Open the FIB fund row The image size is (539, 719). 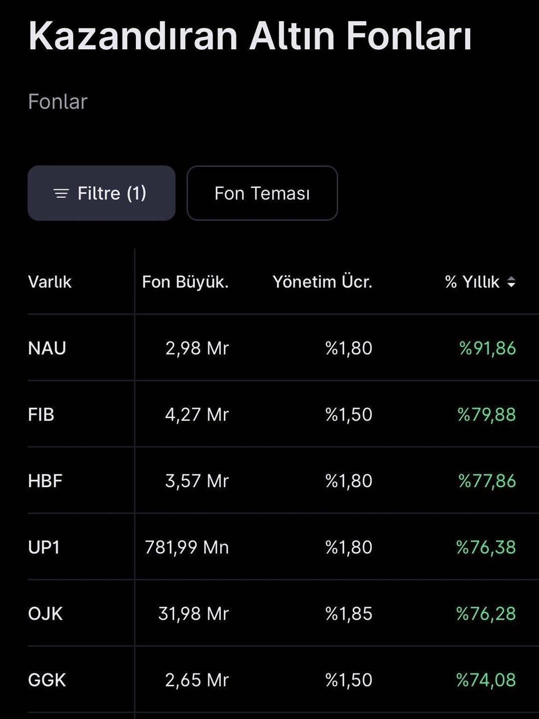[41, 414]
